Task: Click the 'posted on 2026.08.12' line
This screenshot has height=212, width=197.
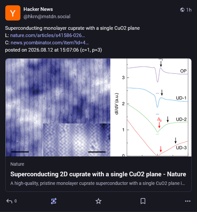Action: point(53,50)
